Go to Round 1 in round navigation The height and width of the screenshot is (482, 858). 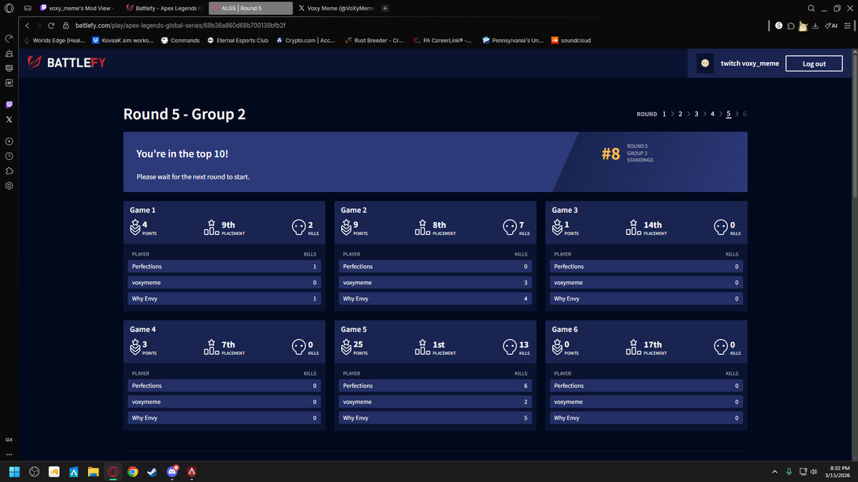click(664, 114)
